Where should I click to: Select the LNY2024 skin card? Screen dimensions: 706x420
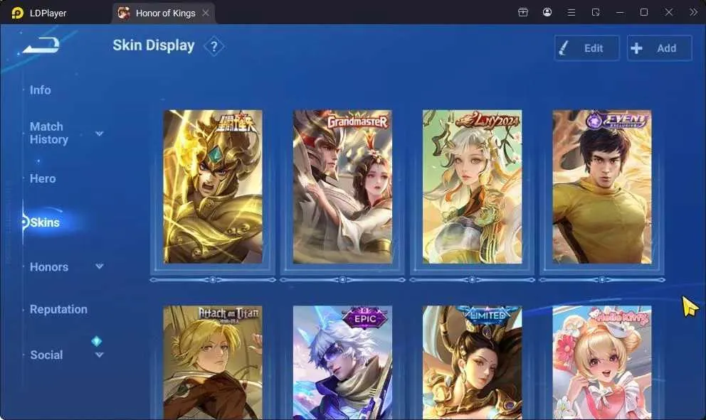(x=473, y=187)
